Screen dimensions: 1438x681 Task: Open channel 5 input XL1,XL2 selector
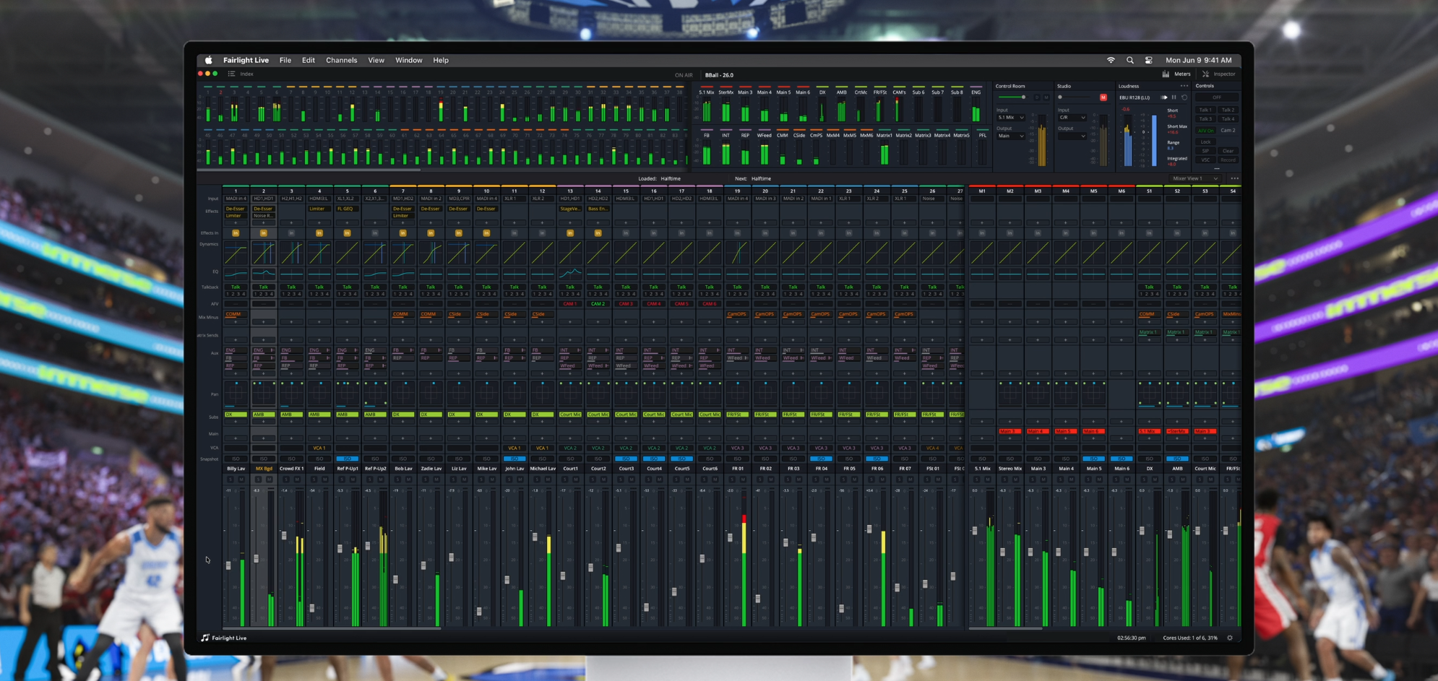pos(347,199)
